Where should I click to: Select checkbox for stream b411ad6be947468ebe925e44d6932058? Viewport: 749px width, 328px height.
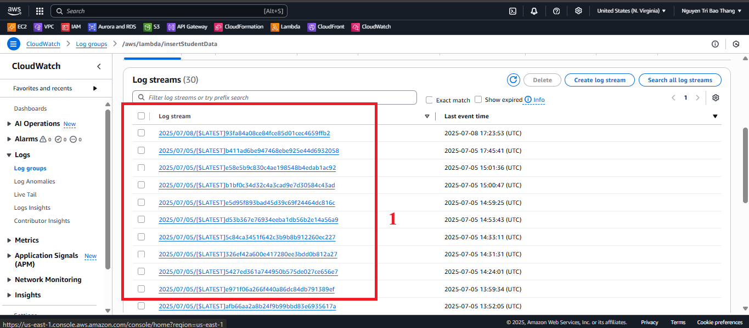tap(141, 150)
